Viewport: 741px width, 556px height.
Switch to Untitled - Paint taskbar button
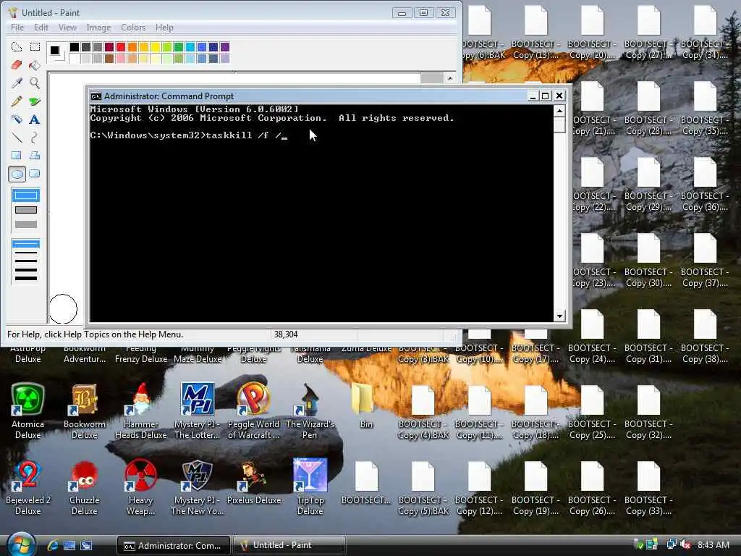(289, 546)
